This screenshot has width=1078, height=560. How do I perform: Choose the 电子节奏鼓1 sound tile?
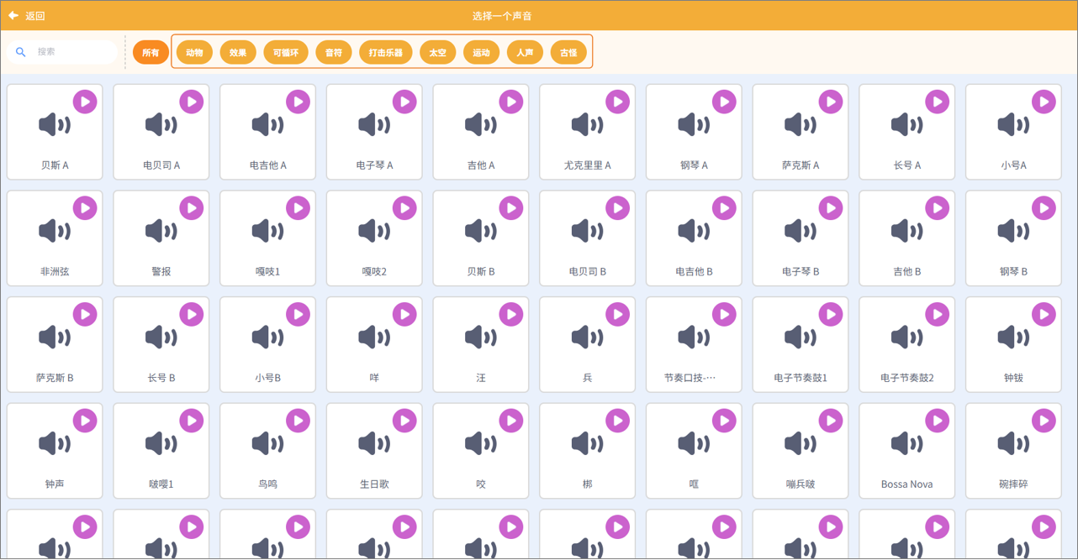(800, 353)
